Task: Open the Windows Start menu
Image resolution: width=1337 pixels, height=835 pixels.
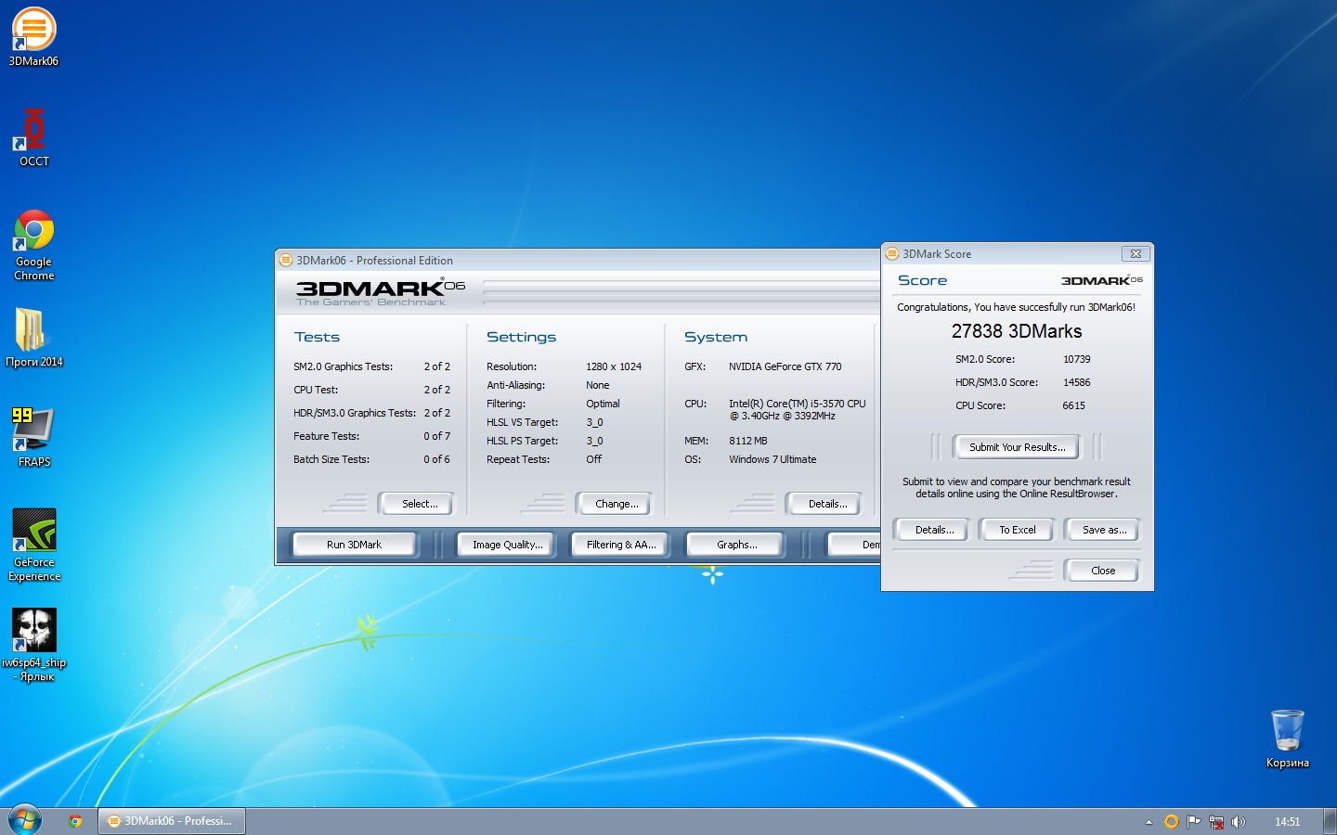Action: click(25, 820)
